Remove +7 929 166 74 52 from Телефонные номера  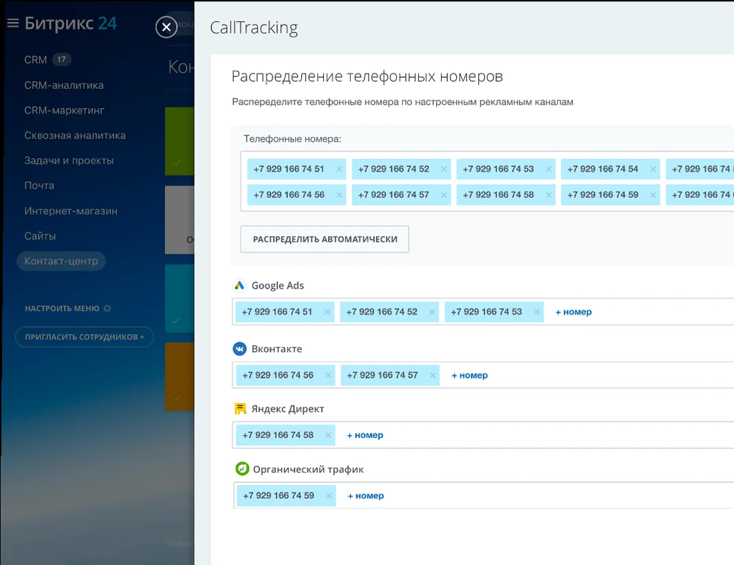[444, 169]
